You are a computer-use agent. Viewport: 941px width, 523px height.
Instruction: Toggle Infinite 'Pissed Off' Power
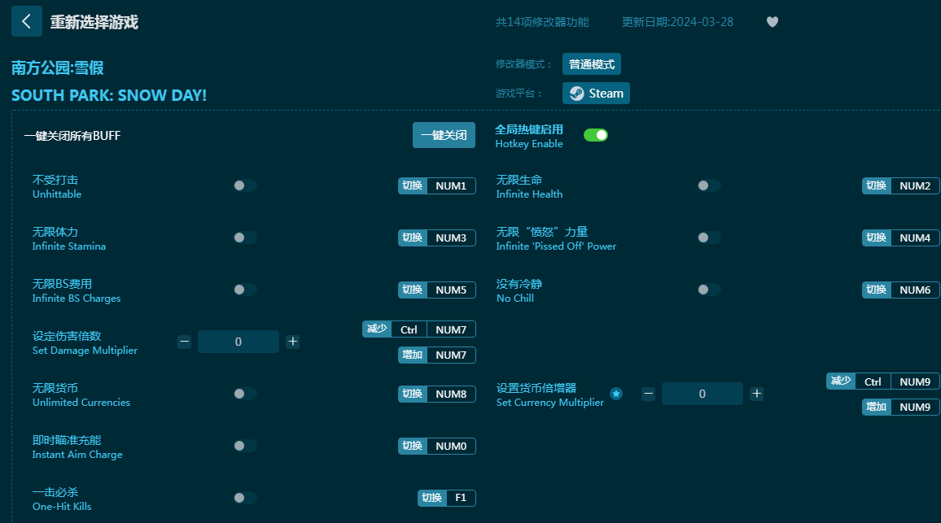pyautogui.click(x=709, y=238)
